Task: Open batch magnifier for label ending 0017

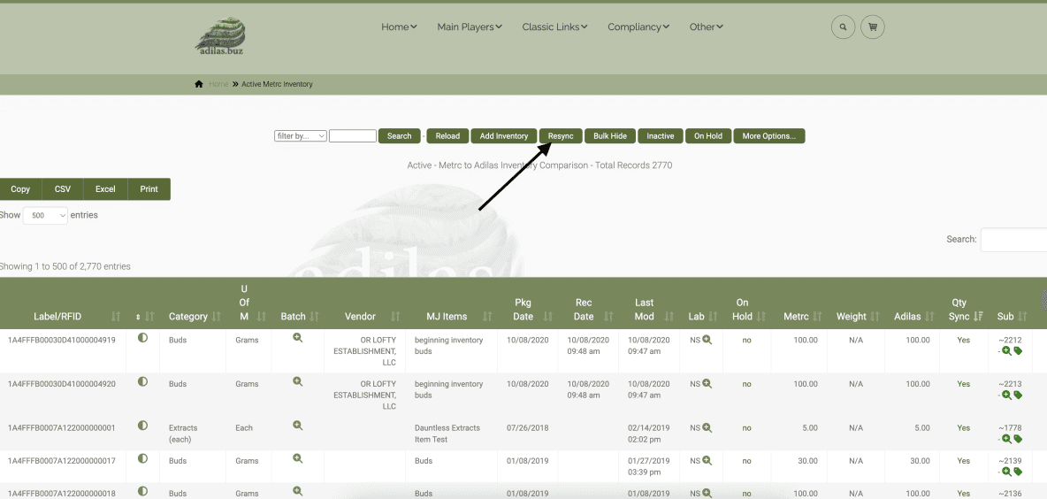Action: [x=298, y=459]
